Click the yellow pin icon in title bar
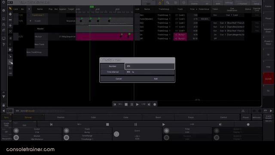The width and height of the screenshot is (275, 155). point(160,3)
